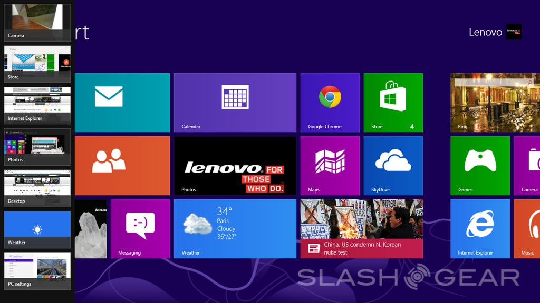Image resolution: width=540 pixels, height=303 pixels.
Task: Open the Games tile
Action: (x=480, y=165)
